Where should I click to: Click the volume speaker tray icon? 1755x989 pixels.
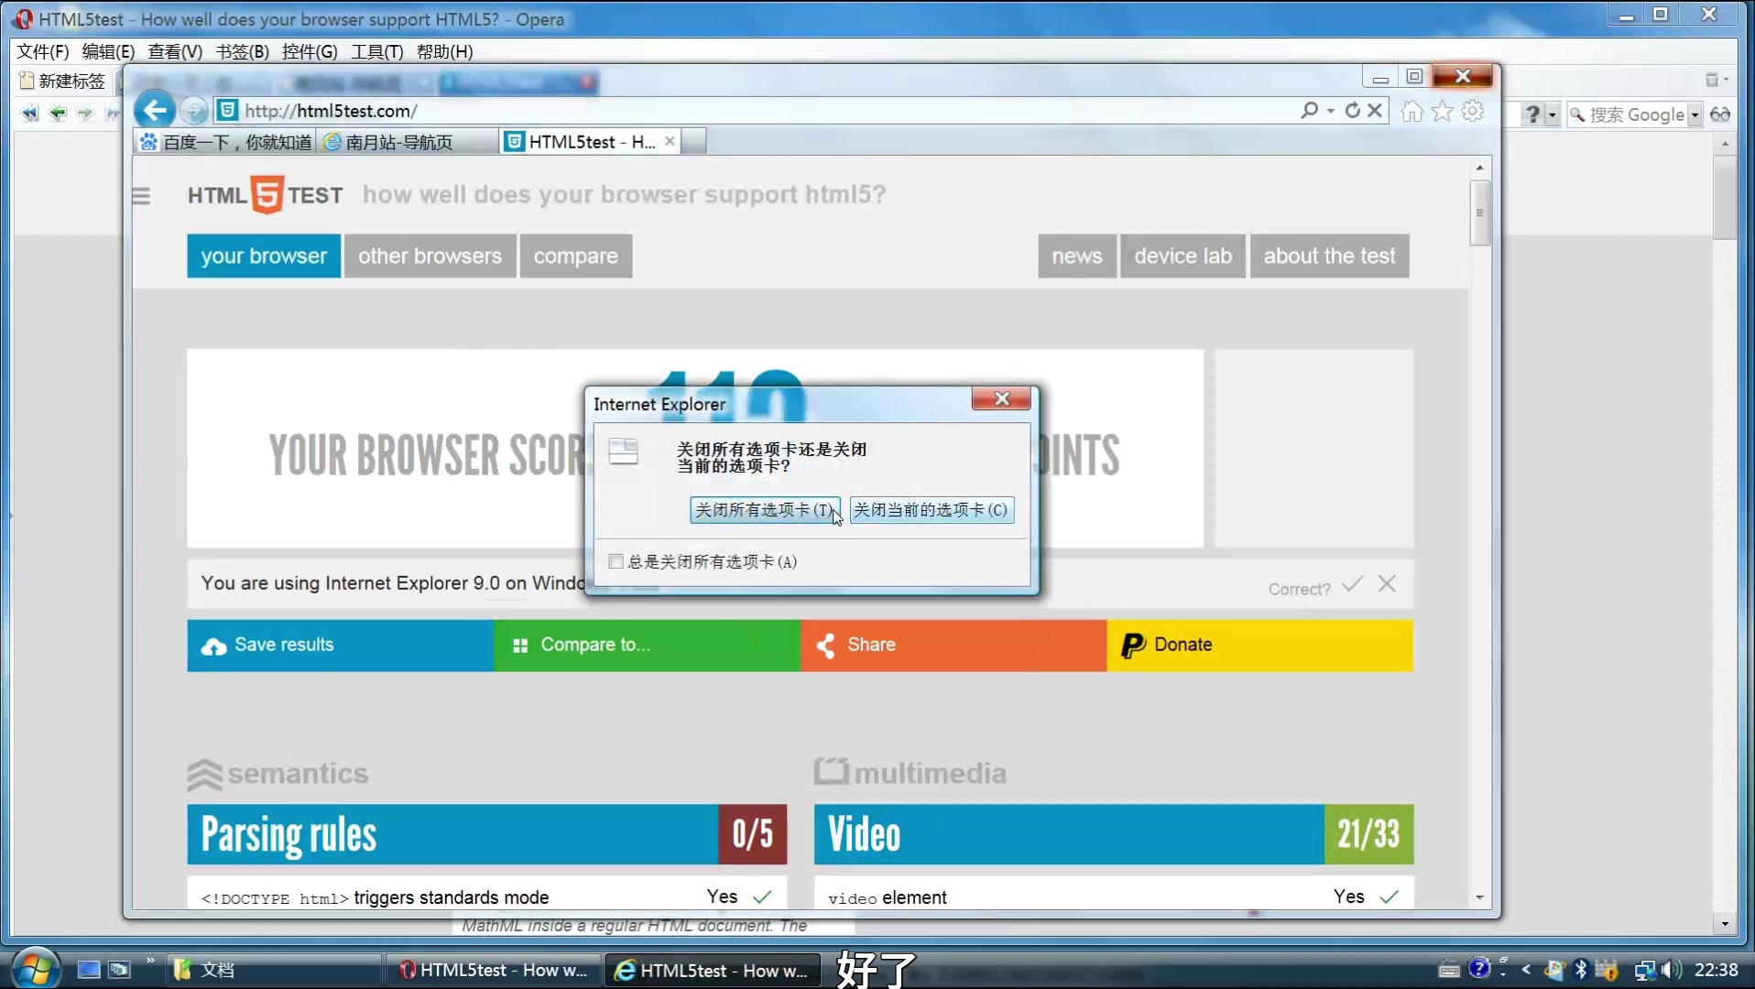point(1670,970)
